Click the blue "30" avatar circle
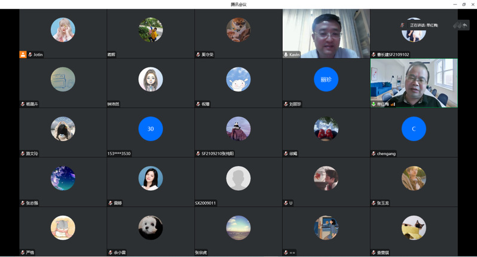This screenshot has height=257, width=477. click(151, 128)
